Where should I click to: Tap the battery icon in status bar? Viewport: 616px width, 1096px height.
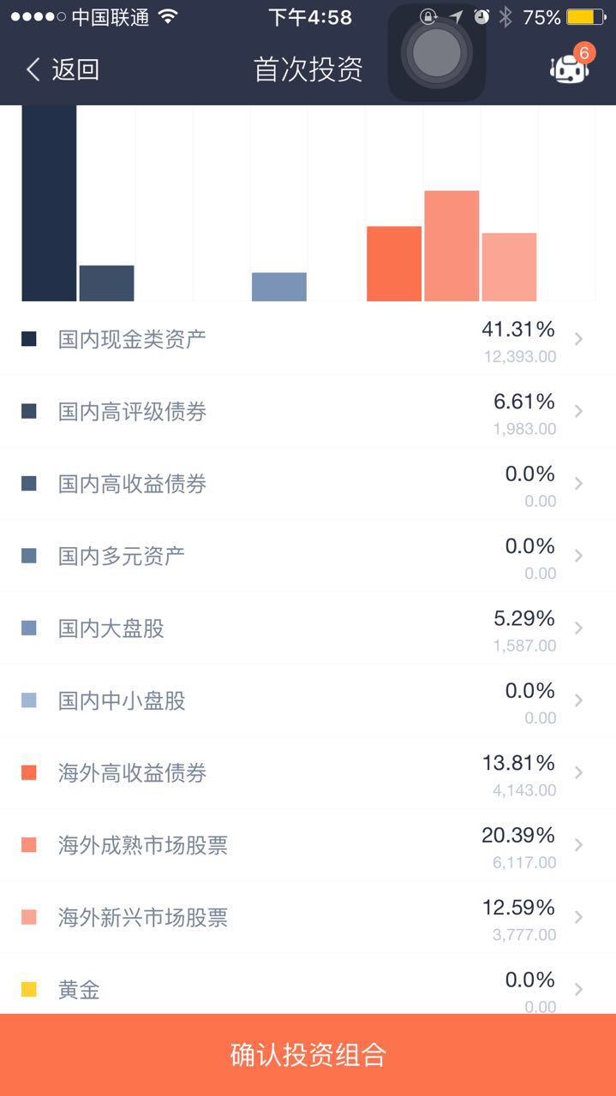(x=585, y=17)
